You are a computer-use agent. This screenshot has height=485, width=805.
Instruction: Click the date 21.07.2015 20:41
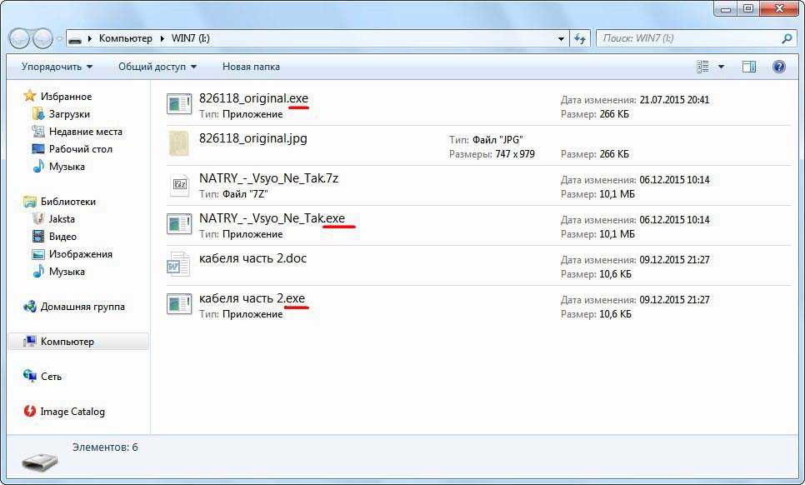point(674,100)
